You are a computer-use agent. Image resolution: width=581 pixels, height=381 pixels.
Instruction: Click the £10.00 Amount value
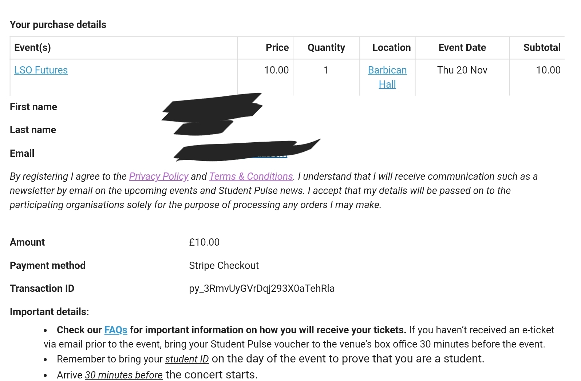(x=204, y=242)
